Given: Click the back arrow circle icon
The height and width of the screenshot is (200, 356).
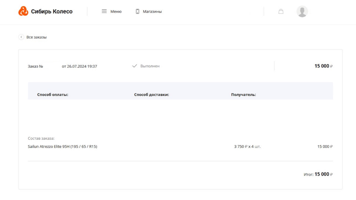Looking at the screenshot, I should pyautogui.click(x=21, y=37).
